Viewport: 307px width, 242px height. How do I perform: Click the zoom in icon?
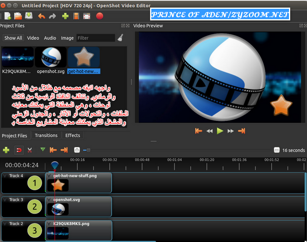[77, 150]
